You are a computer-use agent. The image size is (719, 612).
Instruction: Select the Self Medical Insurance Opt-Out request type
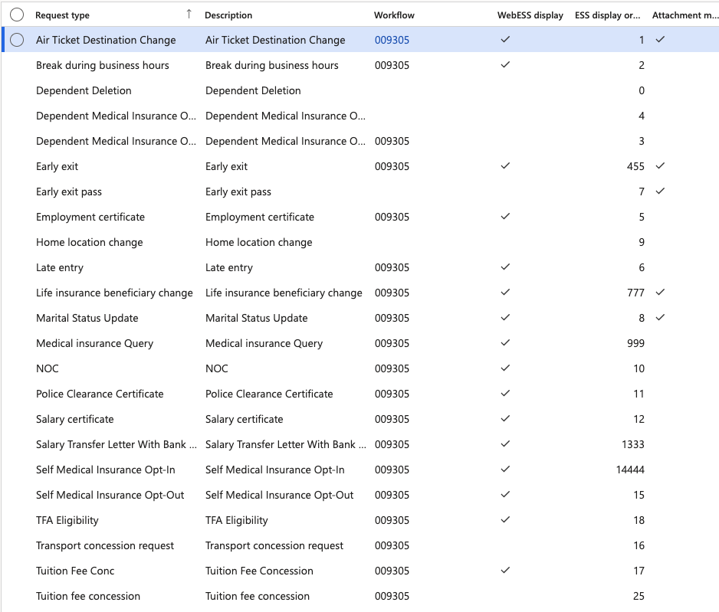pyautogui.click(x=110, y=495)
